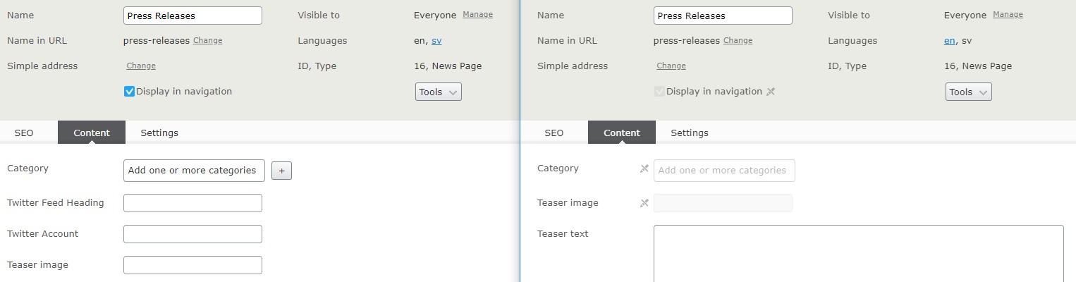The image size is (1076, 282).
Task: Switch to the sv language link
Action: pos(436,41)
